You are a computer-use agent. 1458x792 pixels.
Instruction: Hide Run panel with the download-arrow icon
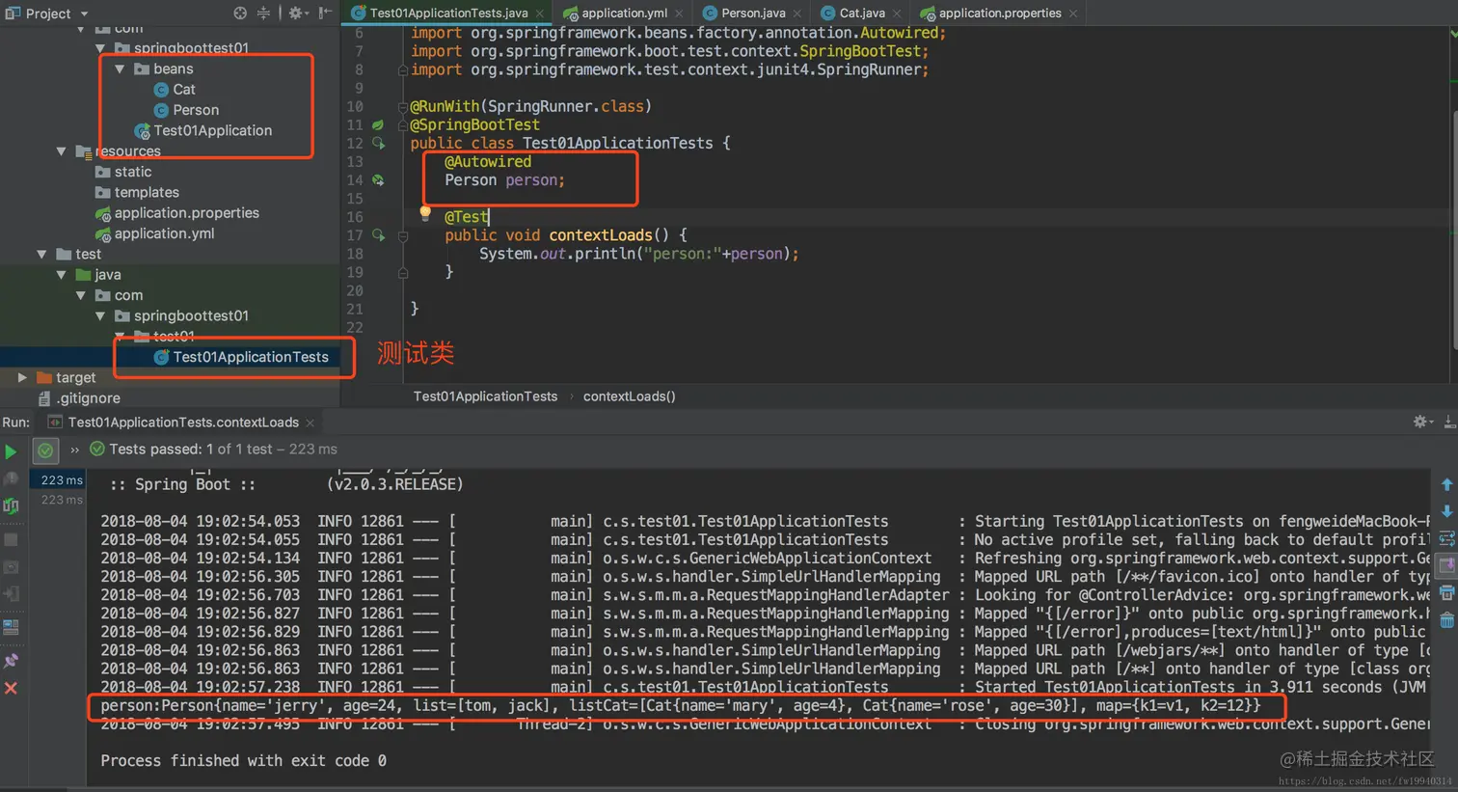coord(1449,422)
